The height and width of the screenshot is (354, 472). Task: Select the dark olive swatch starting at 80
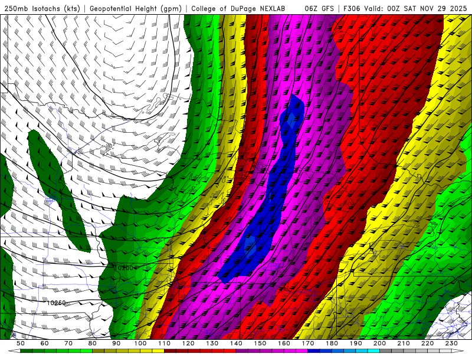pyautogui.click(x=98, y=351)
